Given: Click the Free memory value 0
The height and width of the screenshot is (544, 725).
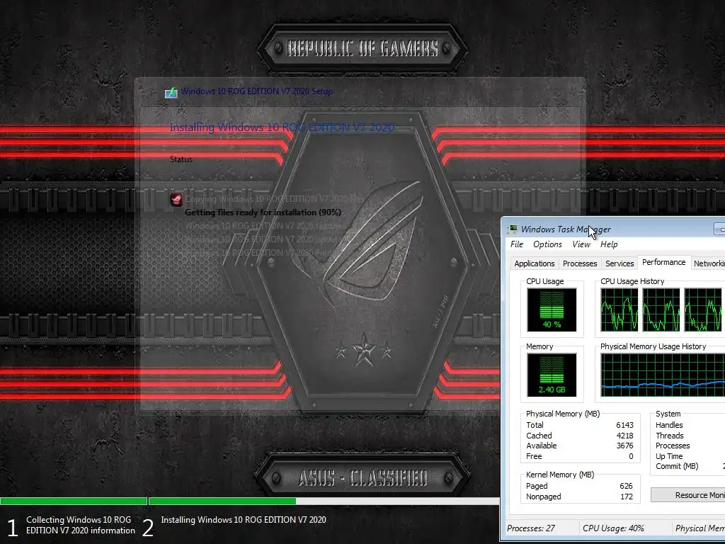Looking at the screenshot, I should (x=631, y=456).
